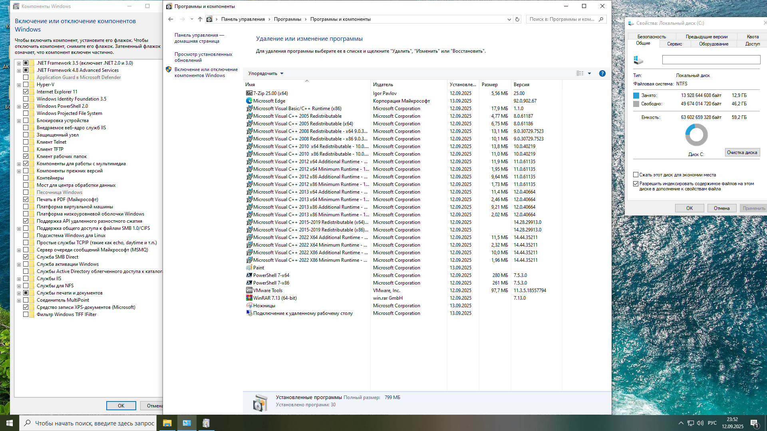Click the forward navigation arrow
Viewport: 767px width, 431px height.
182,19
